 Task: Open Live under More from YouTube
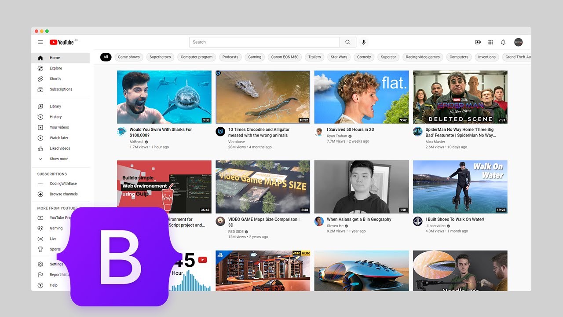coord(53,239)
